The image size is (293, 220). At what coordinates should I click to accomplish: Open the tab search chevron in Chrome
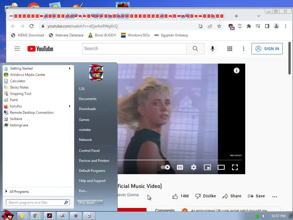[259, 16]
